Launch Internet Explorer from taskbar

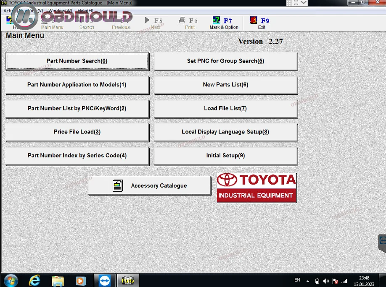(35, 281)
